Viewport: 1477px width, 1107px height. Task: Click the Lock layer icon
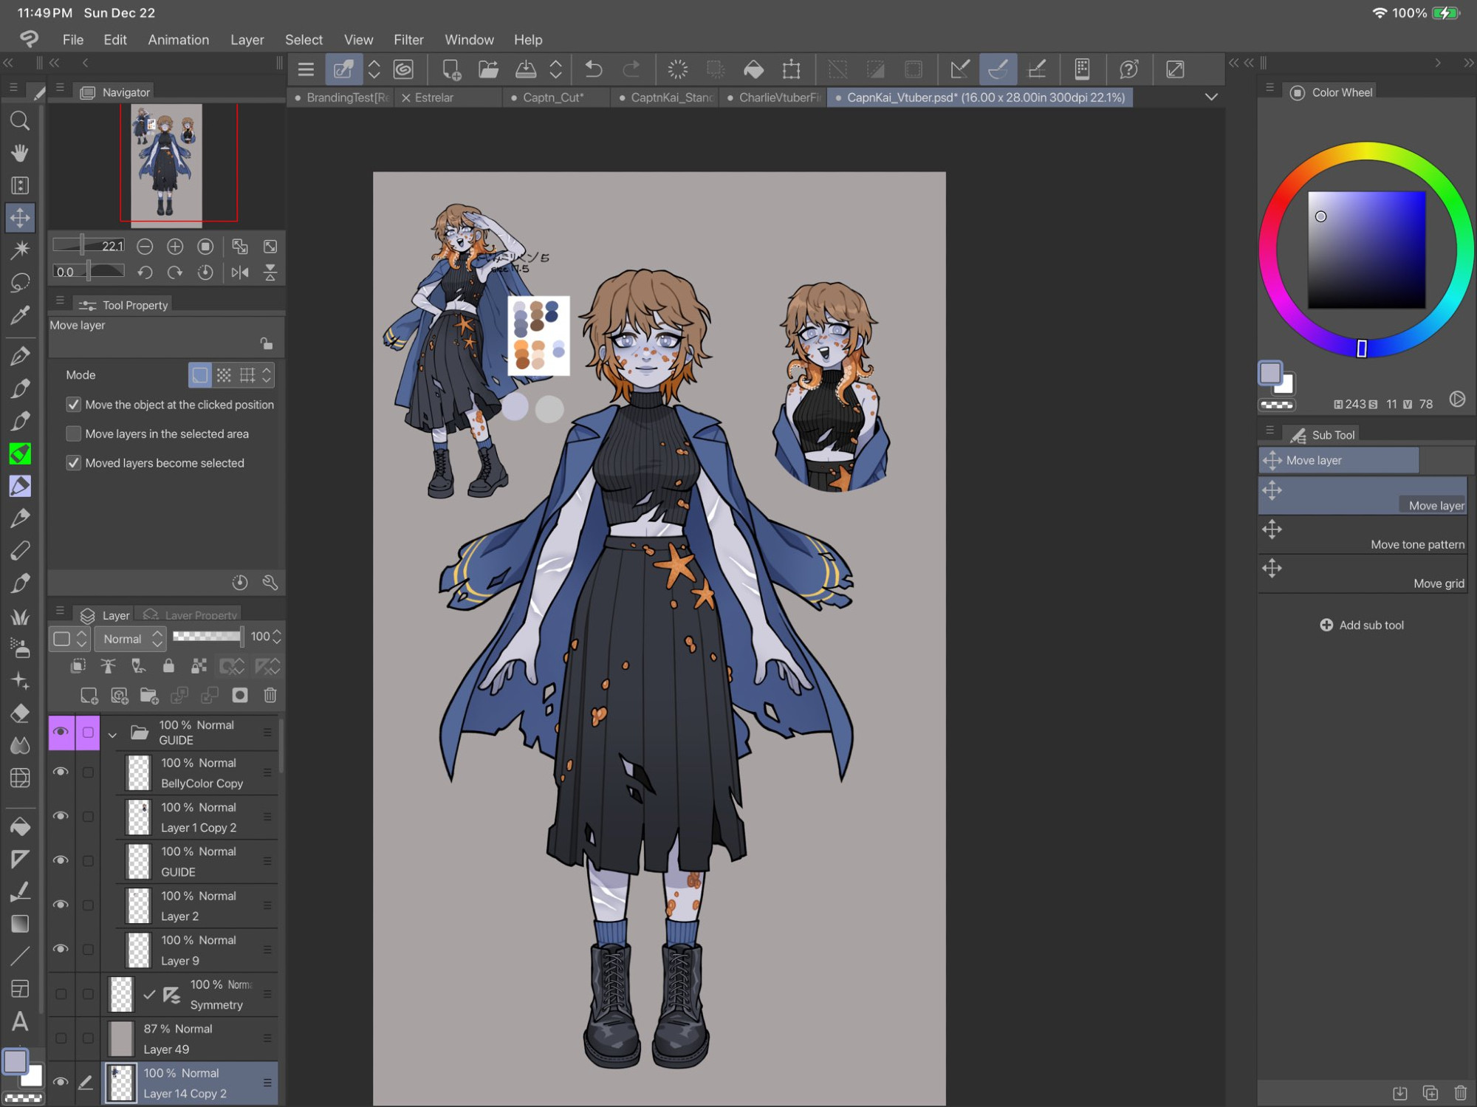pos(168,666)
